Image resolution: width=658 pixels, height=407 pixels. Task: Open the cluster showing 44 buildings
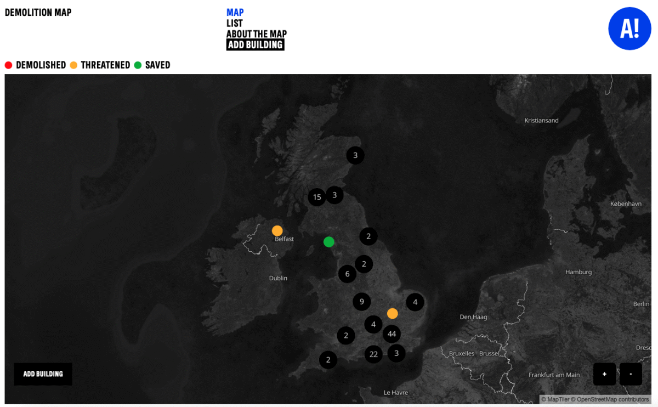(x=392, y=333)
